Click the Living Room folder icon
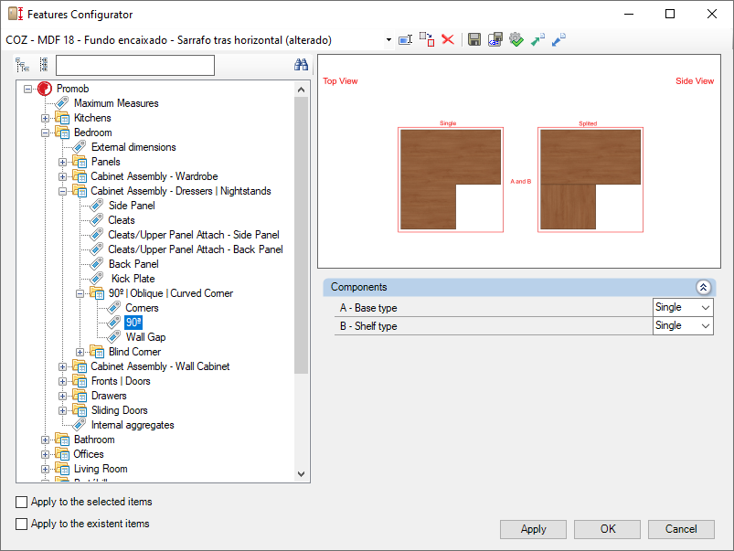Image resolution: width=734 pixels, height=551 pixels. coord(62,469)
